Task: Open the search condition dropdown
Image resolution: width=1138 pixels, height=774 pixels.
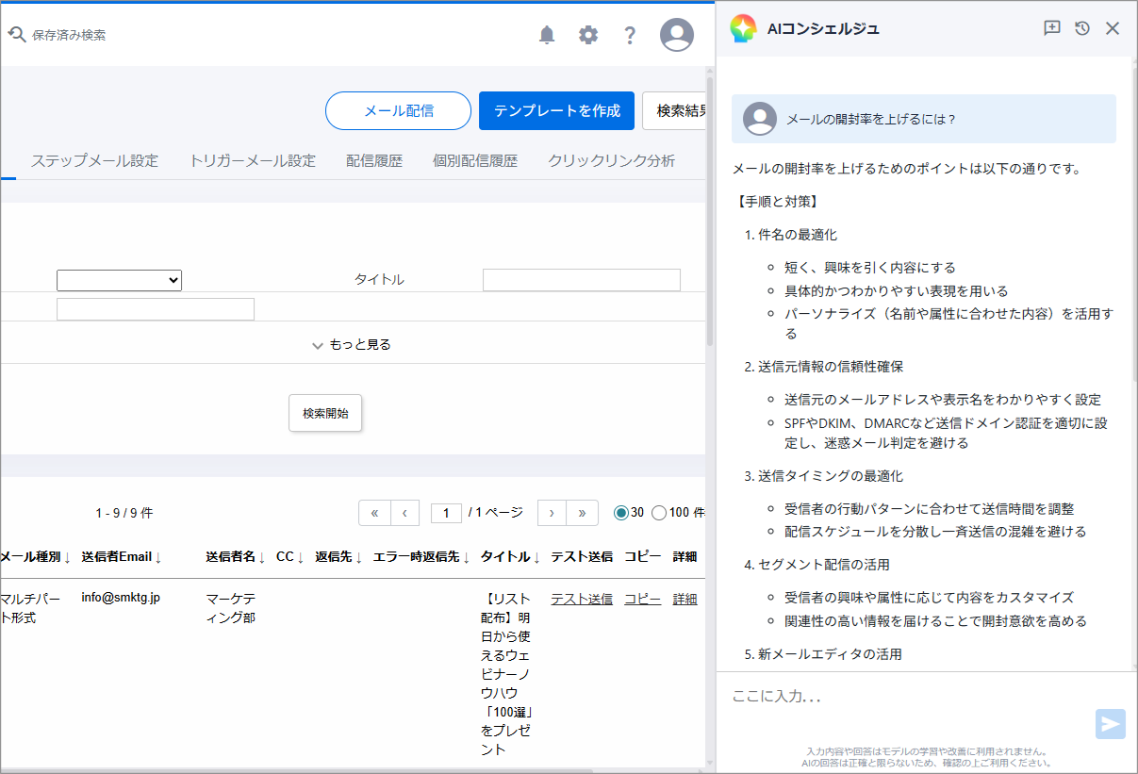Action: [x=119, y=280]
